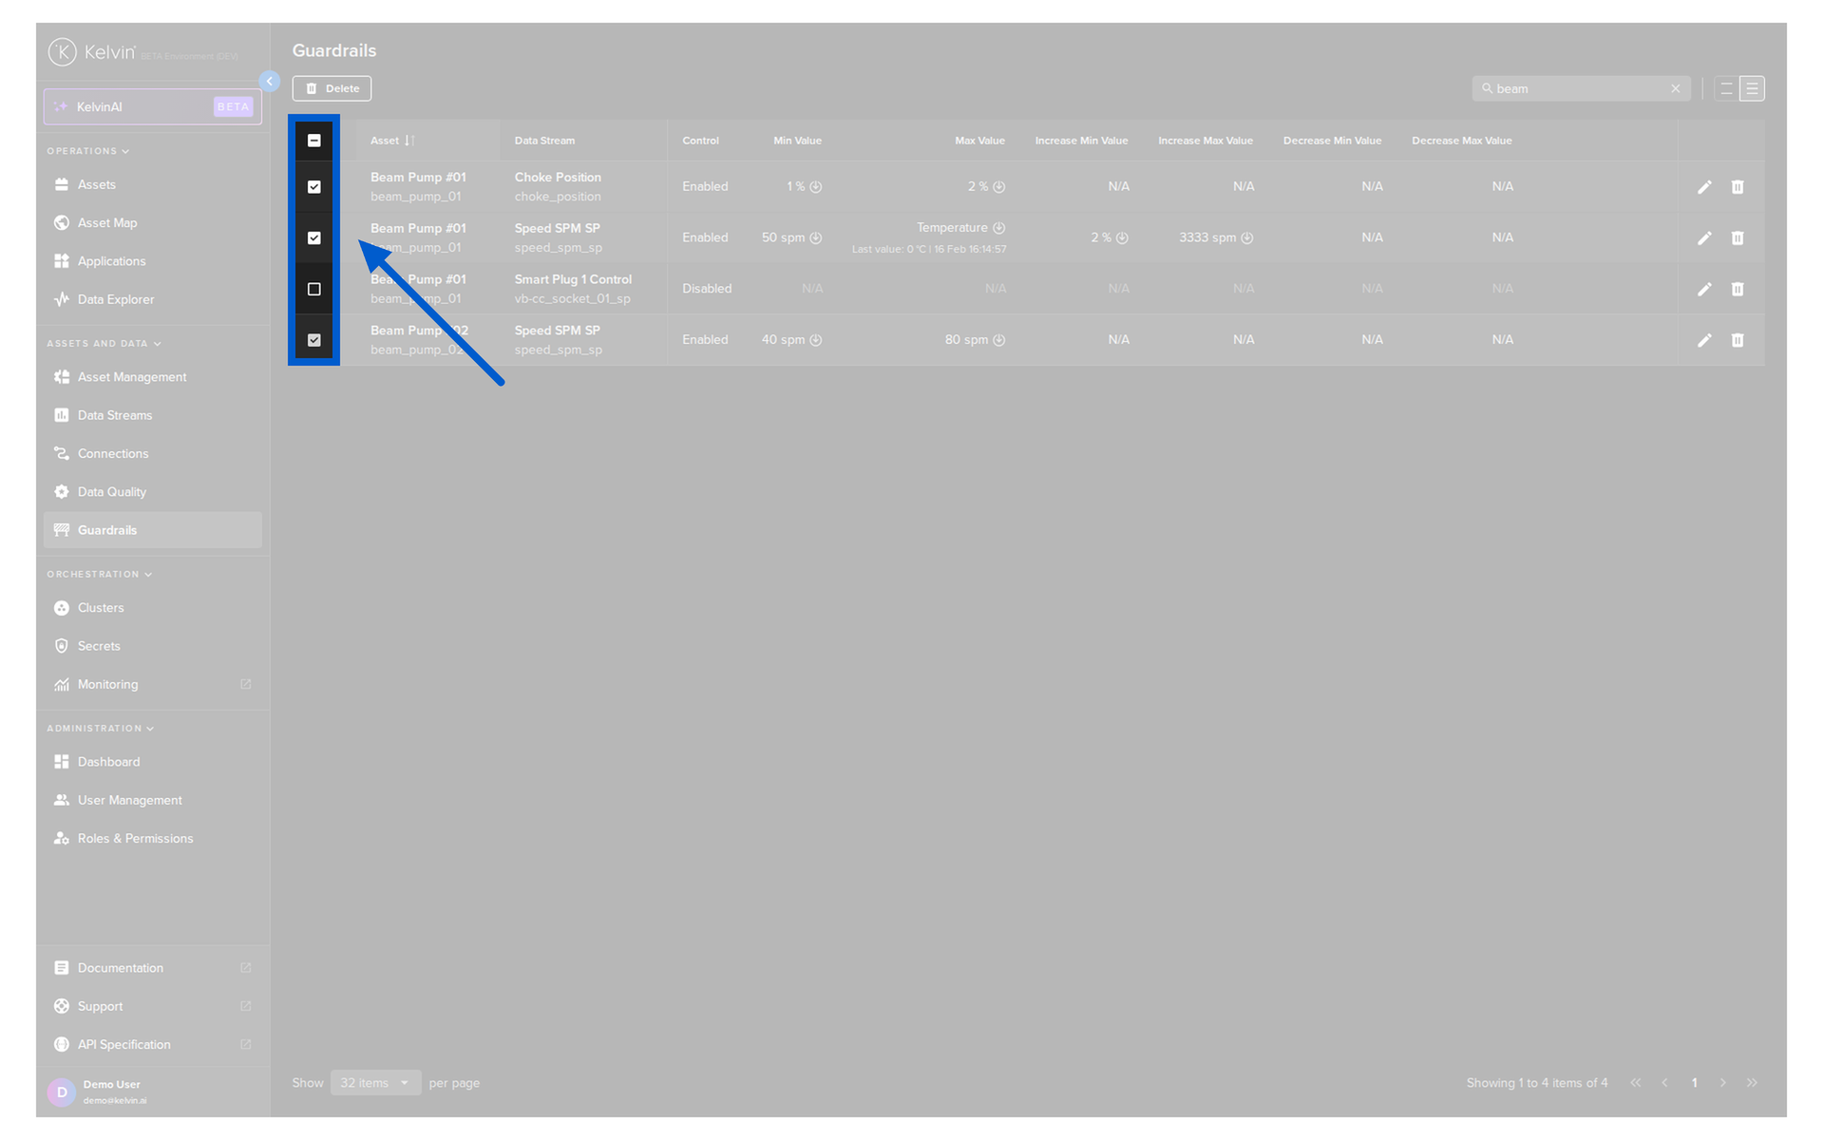
Task: Switch to the detailed list view
Action: coord(1753,87)
